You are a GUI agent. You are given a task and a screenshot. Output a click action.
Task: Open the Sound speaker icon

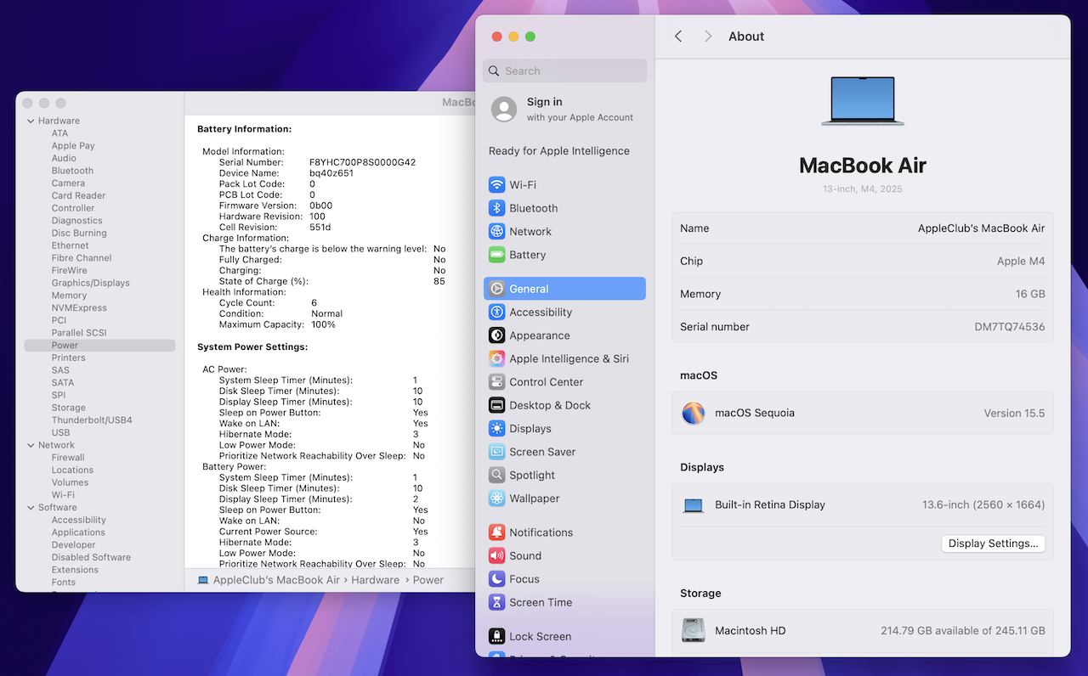(x=497, y=556)
